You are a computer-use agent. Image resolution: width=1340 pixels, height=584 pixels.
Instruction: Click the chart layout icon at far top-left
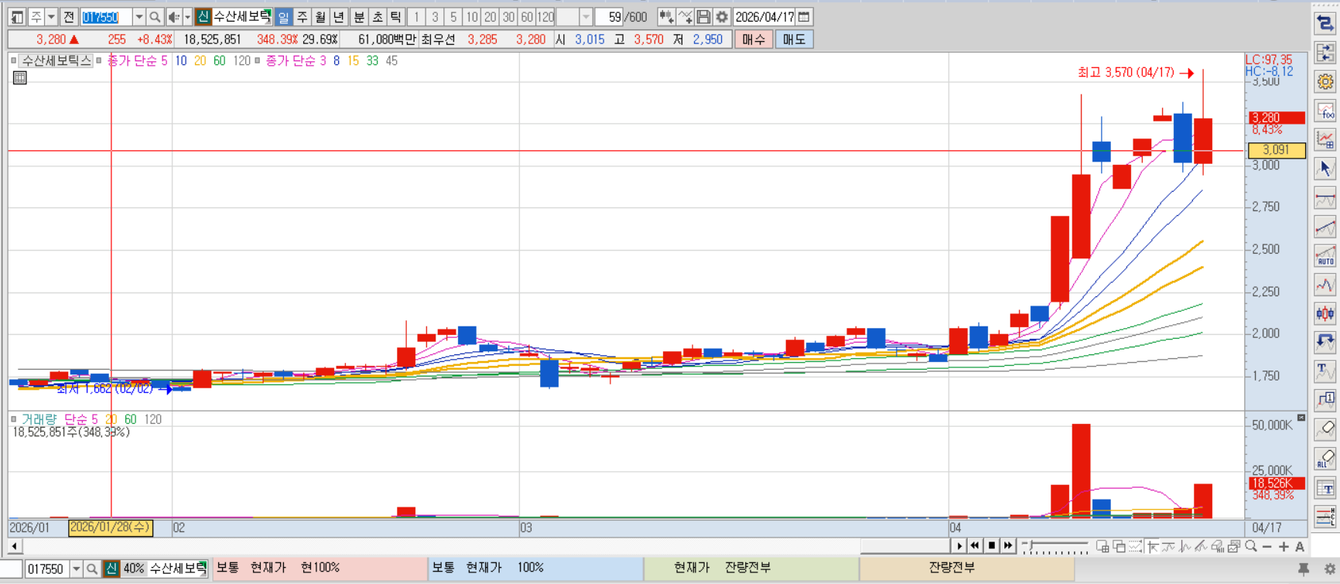17,17
